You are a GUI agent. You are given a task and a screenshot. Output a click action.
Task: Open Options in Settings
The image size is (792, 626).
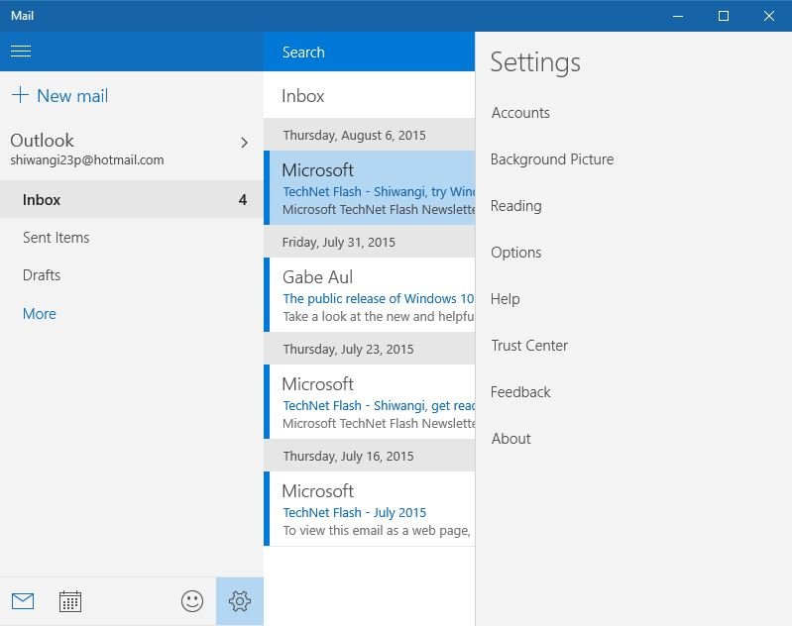point(516,253)
